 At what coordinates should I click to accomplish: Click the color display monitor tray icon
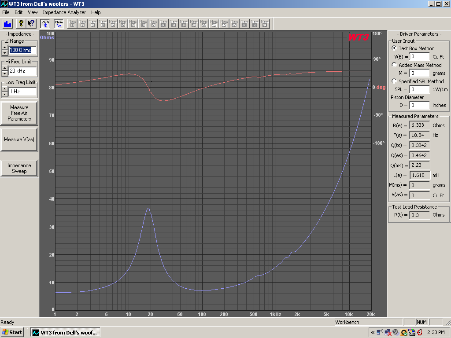[412, 333]
